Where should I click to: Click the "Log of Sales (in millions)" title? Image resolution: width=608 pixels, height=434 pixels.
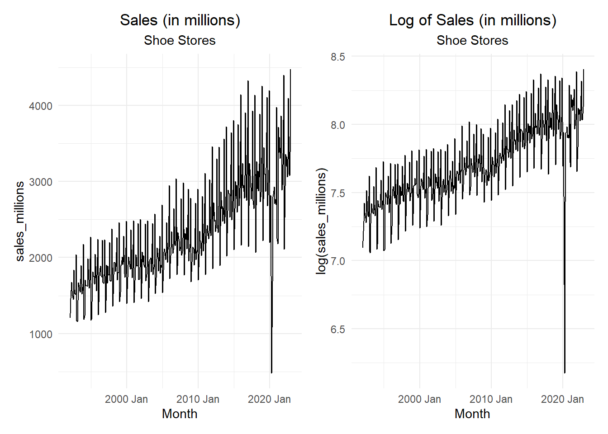(472, 20)
